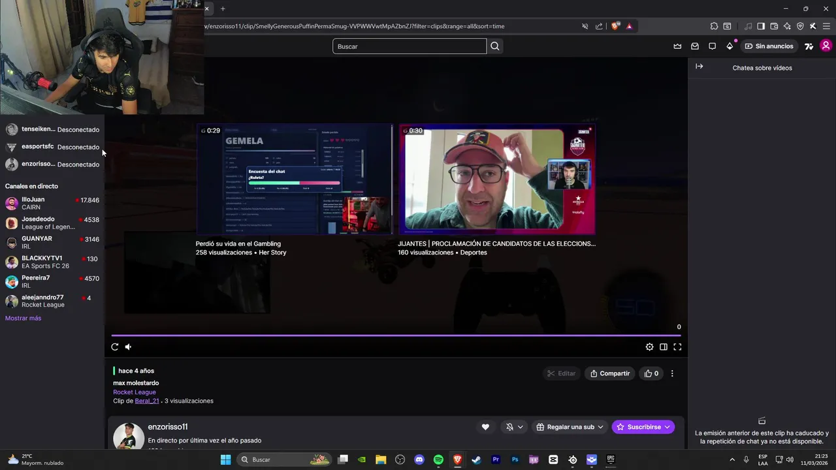
Task: Open the Brave Wallet icon
Action: point(774,26)
